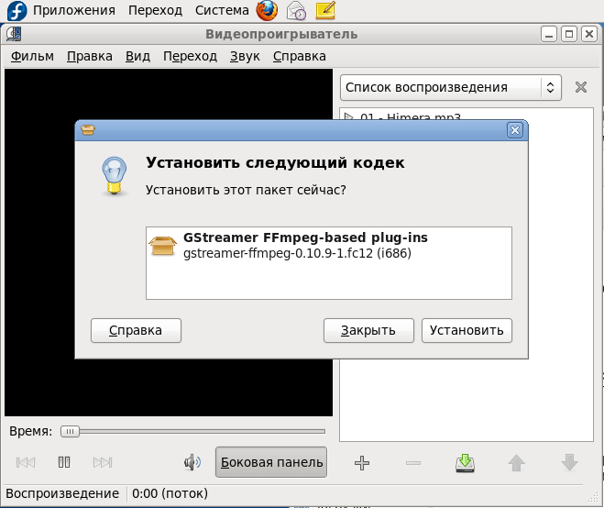Click the video player window icon
Viewport: 604px width, 508px height.
point(14,34)
